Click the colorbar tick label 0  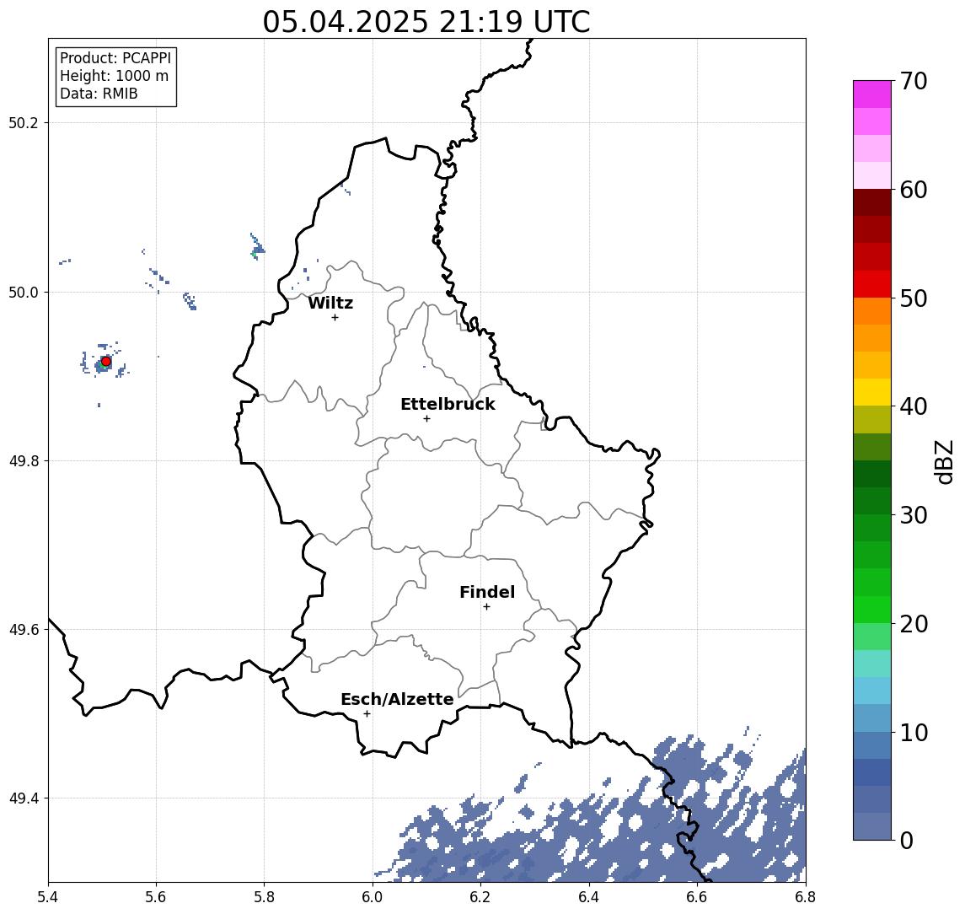pyautogui.click(x=907, y=840)
